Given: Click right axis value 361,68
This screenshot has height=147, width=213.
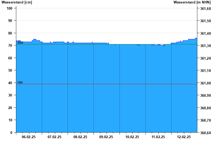Looking at the screenshot, I should [206, 9].
